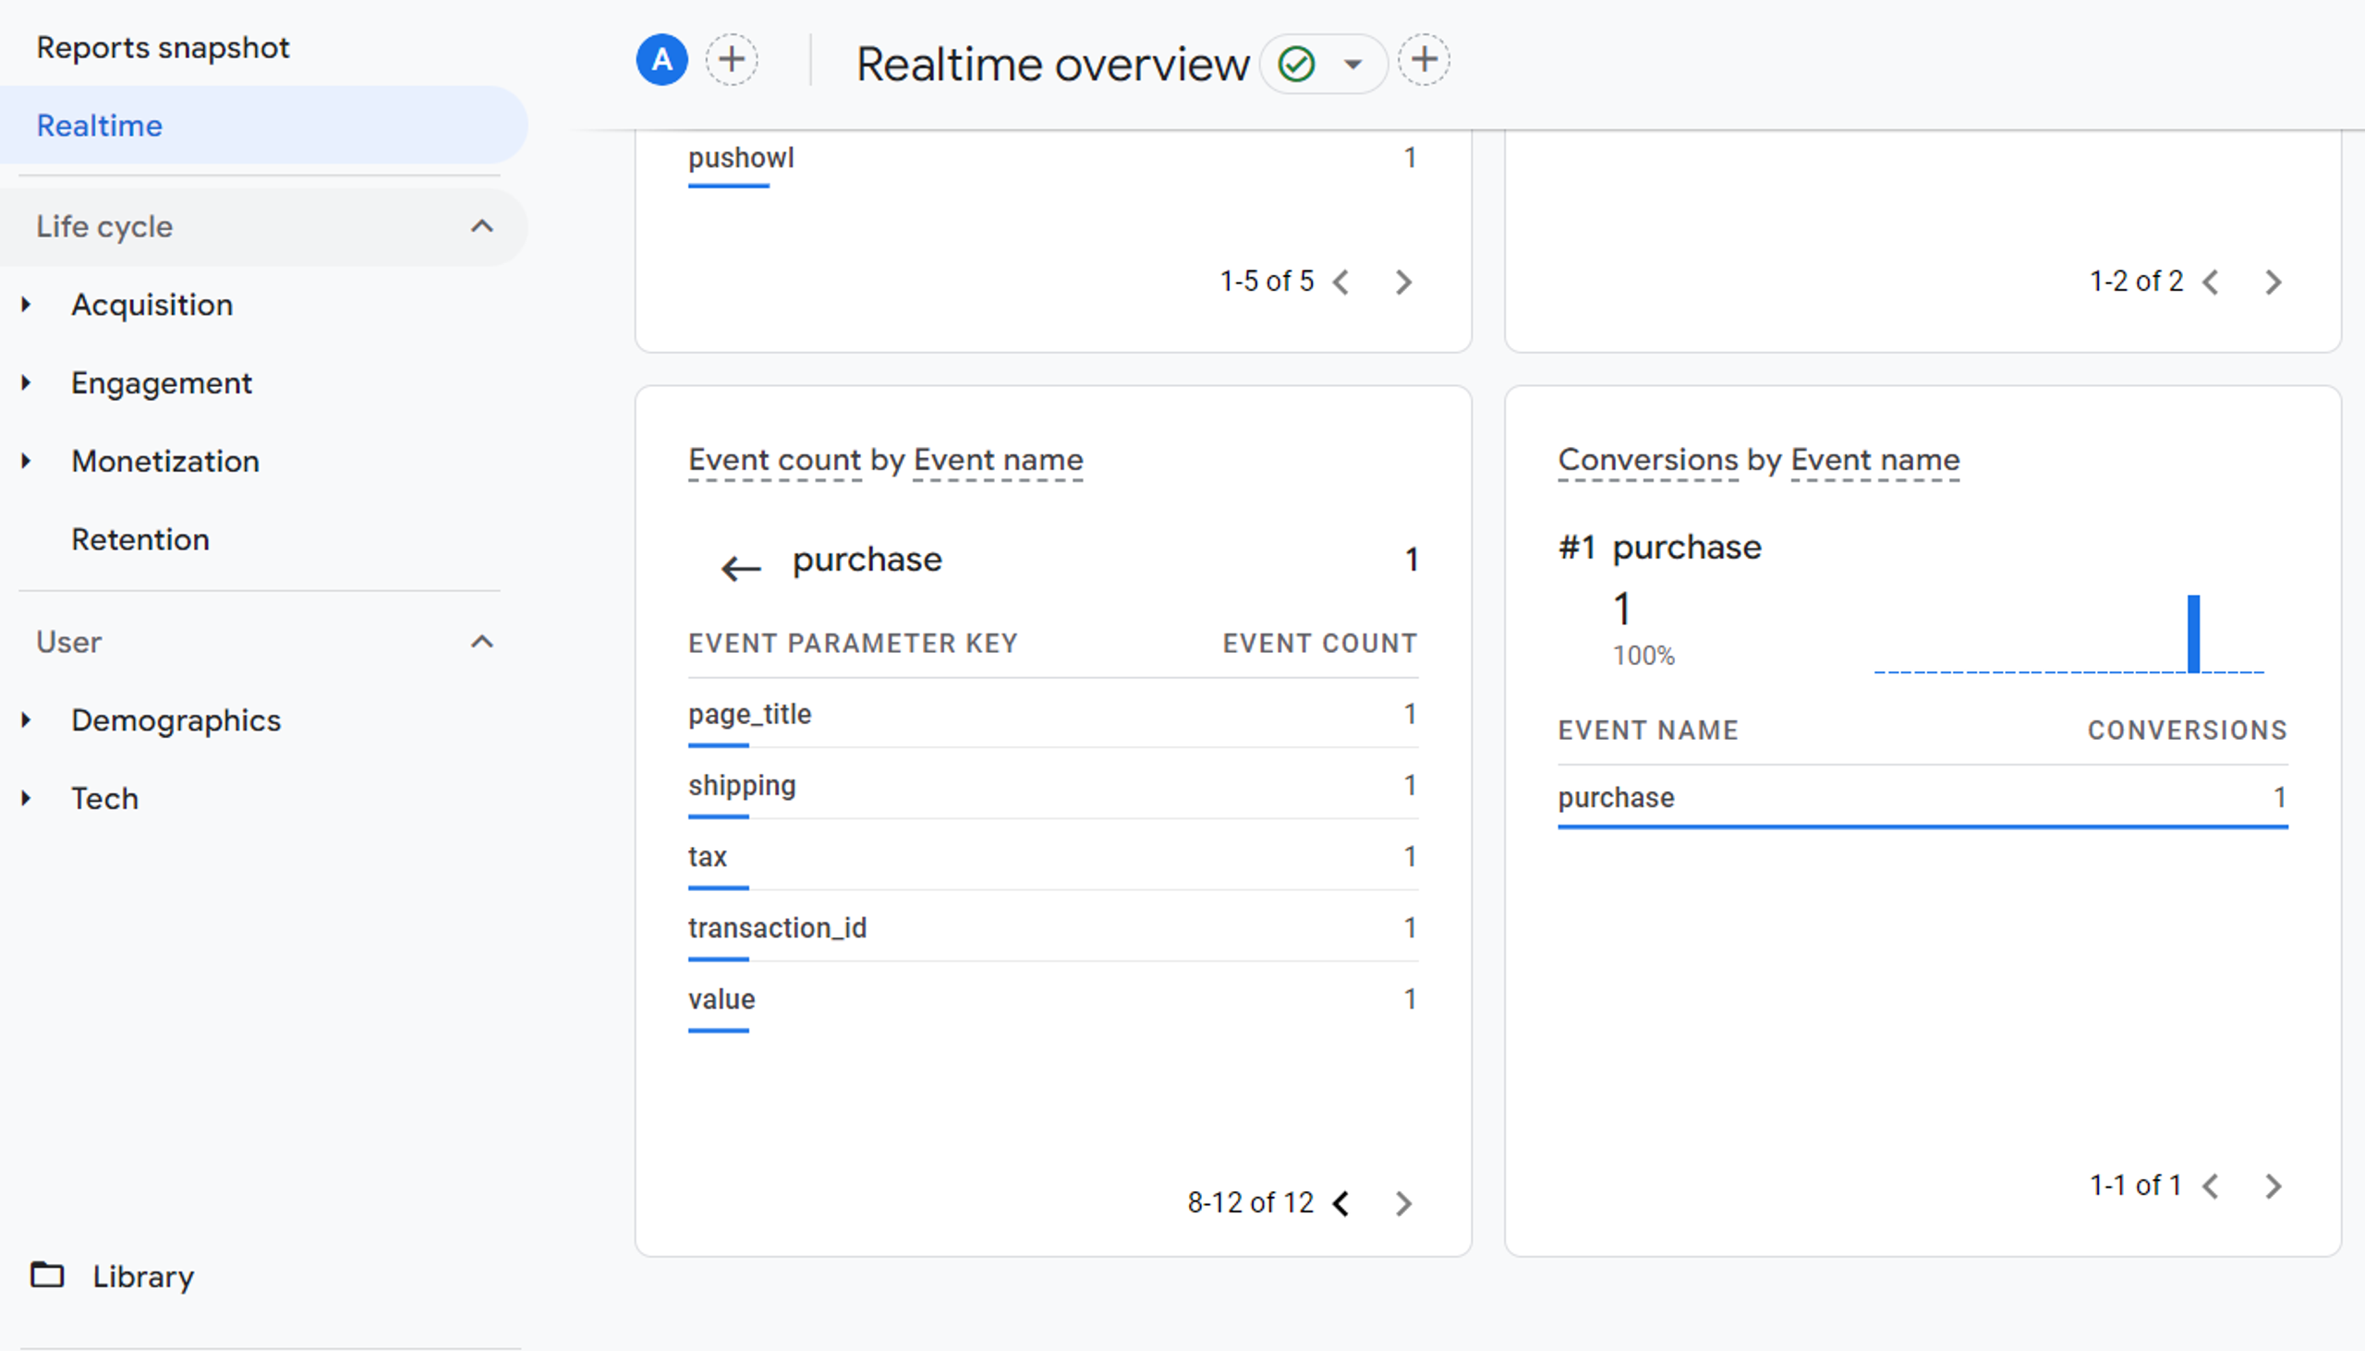Click the add comparison plus icon
The height and width of the screenshot is (1351, 2365).
click(732, 60)
